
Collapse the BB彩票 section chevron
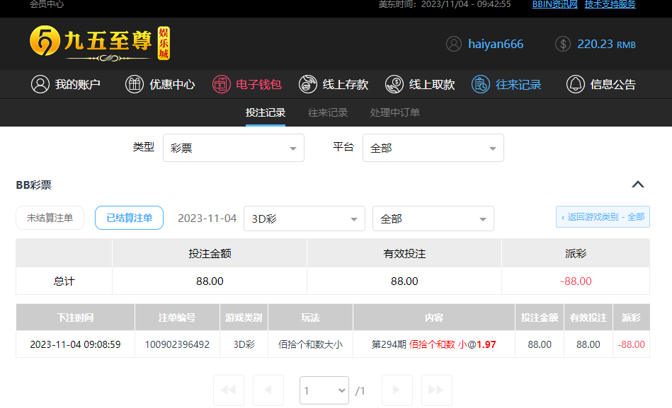[x=638, y=185]
